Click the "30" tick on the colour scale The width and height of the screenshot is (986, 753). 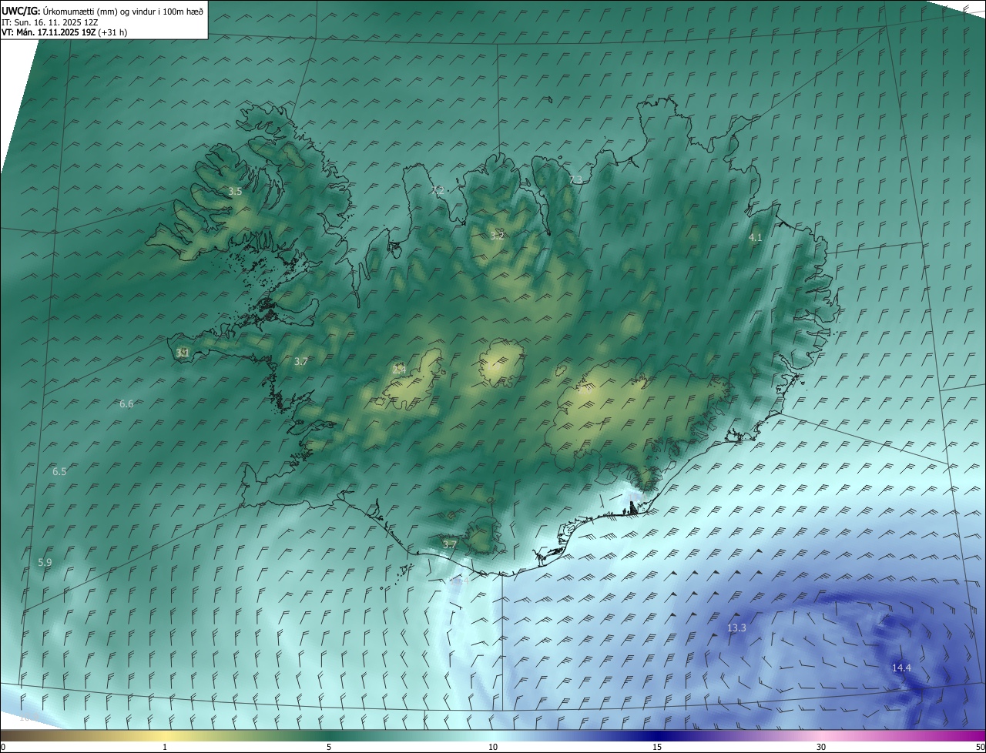(x=821, y=747)
